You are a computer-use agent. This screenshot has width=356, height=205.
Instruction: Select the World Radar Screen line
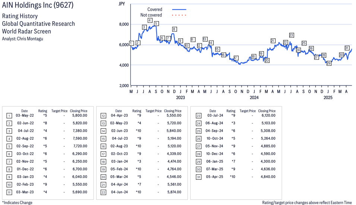tap(26, 31)
